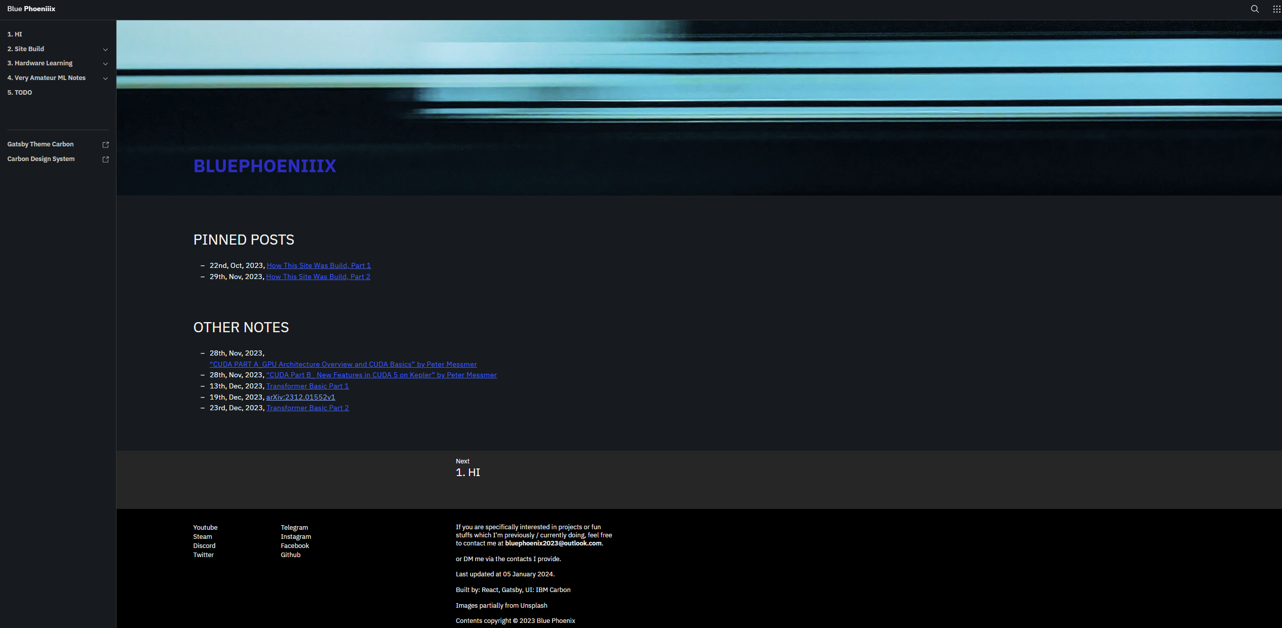Click the PINNED POSTS heading
This screenshot has height=628, width=1282.
tap(244, 240)
